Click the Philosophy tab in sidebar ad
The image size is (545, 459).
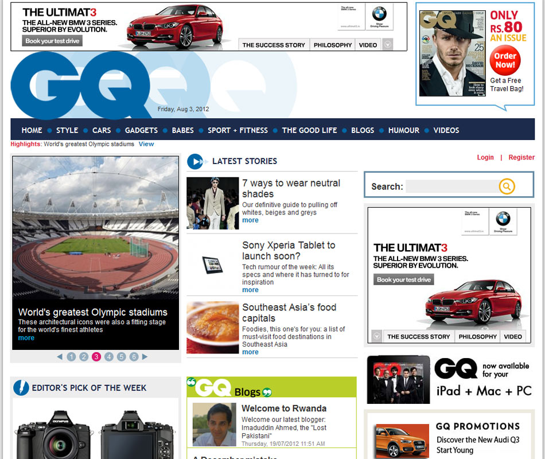pyautogui.click(x=477, y=337)
